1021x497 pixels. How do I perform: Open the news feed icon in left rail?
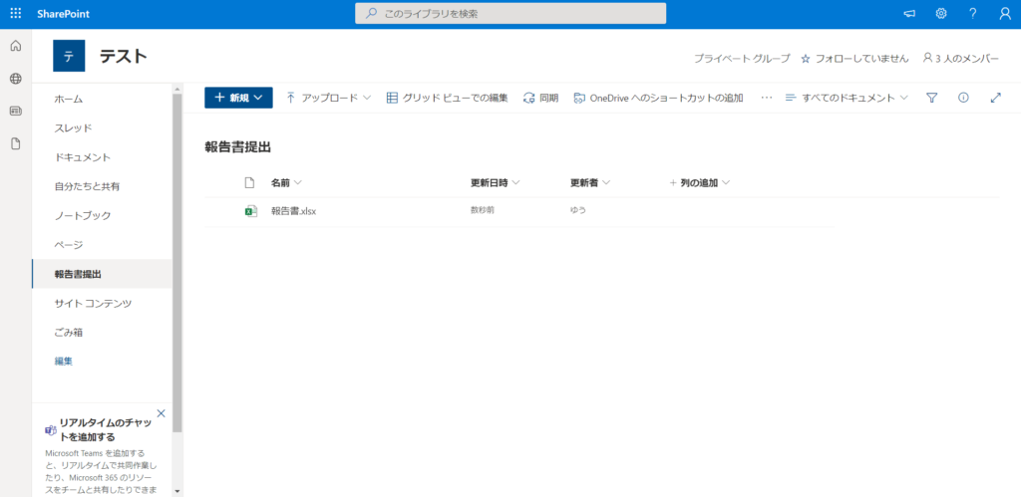(x=16, y=112)
